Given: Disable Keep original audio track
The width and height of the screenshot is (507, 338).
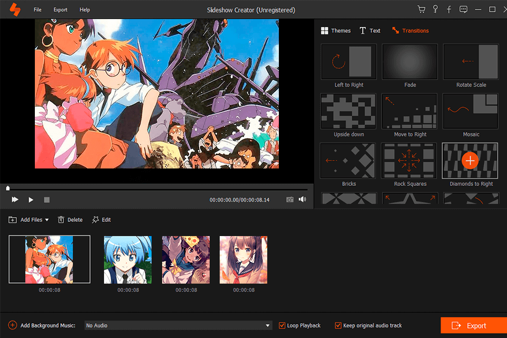Looking at the screenshot, I should pyautogui.click(x=339, y=325).
